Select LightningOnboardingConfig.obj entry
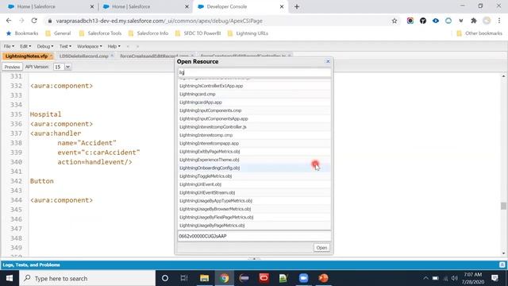Screen dimensions: 508x286 [254, 168]
